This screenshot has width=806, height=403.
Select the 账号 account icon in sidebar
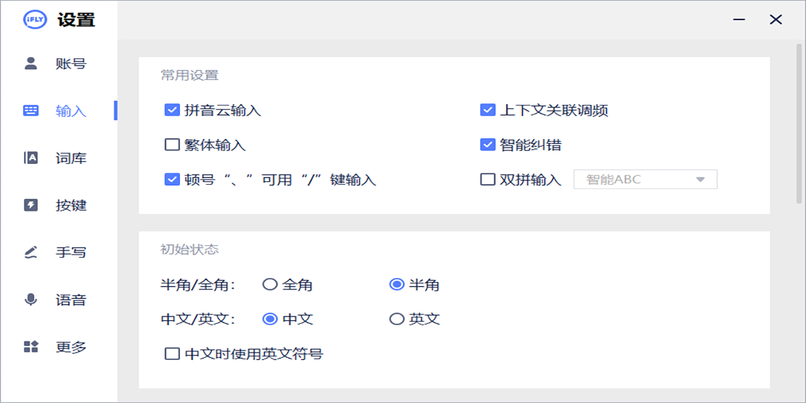click(30, 62)
